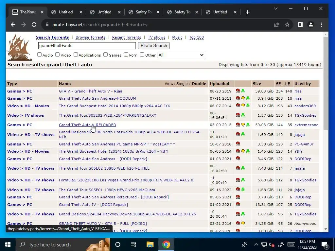Open uploader extremezone link
The width and height of the screenshot is (335, 251).
point(306,125)
